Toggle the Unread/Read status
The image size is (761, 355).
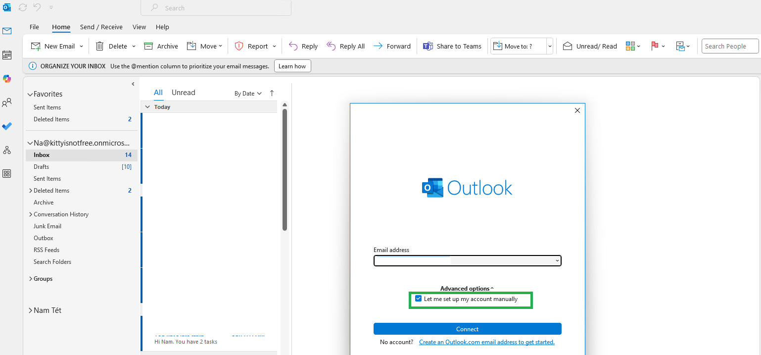point(590,46)
